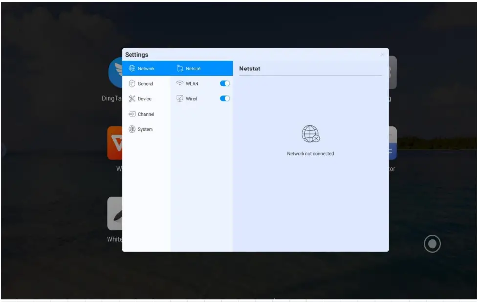
Task: Click the Netstat panel heading
Action: 250,69
